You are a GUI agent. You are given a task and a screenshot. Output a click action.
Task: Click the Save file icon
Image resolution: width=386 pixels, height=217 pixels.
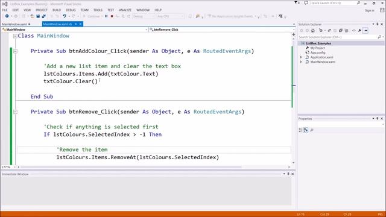coord(38,16)
